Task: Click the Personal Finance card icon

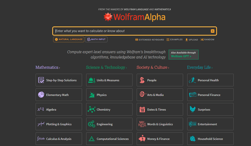Action: click(x=193, y=95)
